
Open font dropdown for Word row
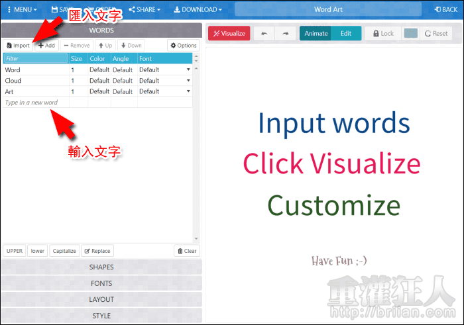188,70
